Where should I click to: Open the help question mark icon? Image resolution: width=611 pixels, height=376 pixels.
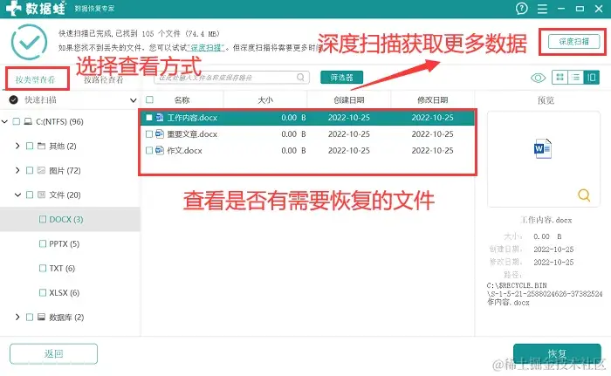tap(521, 8)
